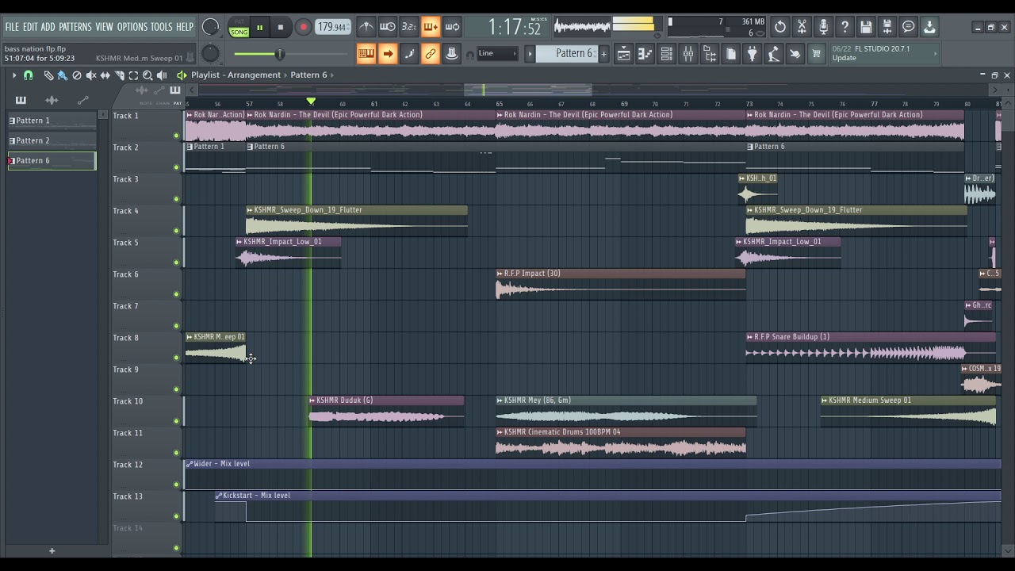Open the OPTIONS menu

click(x=132, y=27)
